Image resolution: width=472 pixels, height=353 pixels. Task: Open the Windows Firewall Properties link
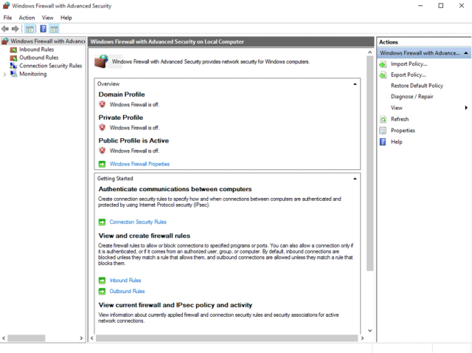[139, 164]
